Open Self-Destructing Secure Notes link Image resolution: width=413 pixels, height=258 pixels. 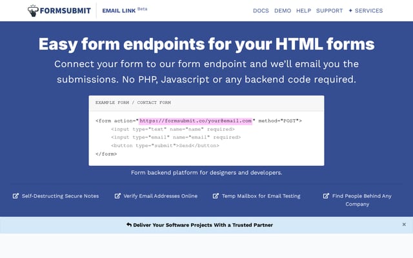coord(60,196)
